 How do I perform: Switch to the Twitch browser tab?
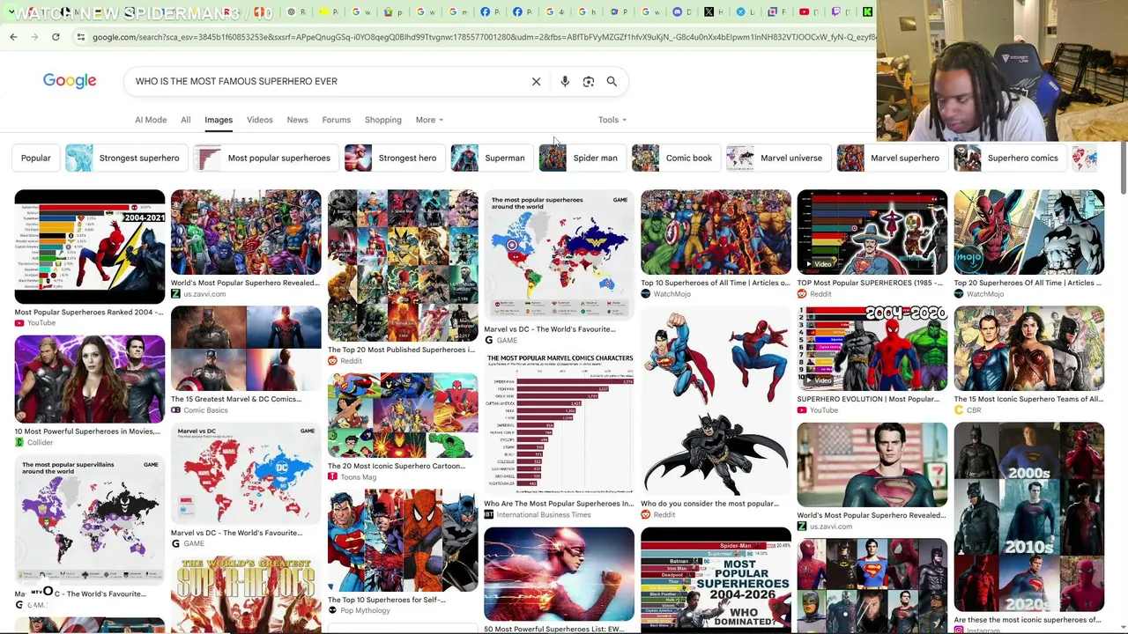[x=835, y=11]
